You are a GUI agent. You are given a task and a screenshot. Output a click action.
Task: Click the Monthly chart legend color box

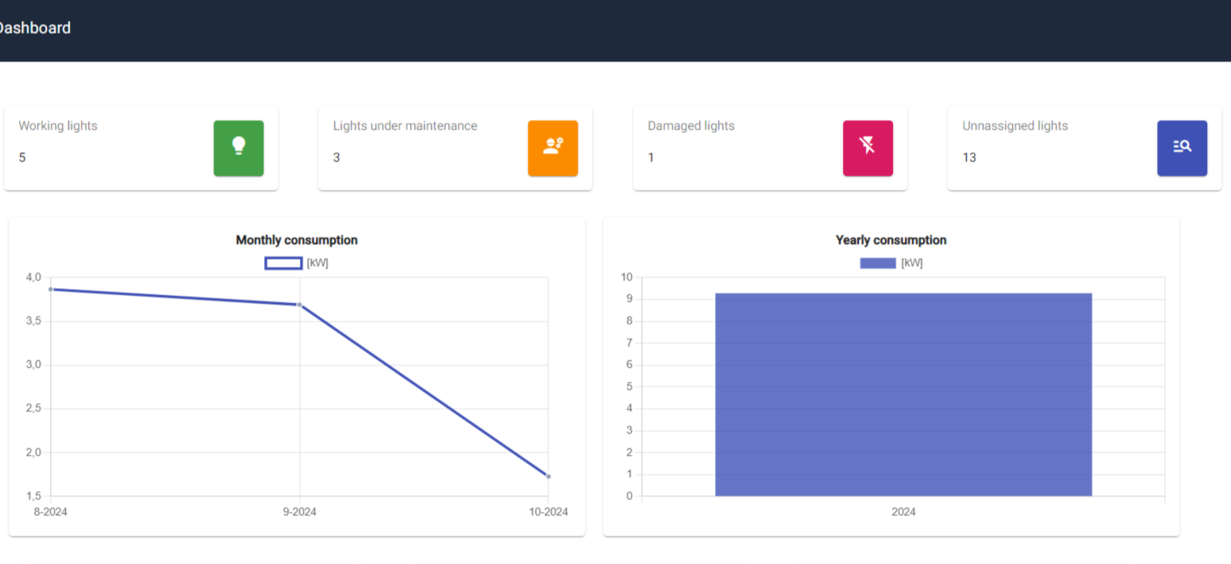click(283, 263)
